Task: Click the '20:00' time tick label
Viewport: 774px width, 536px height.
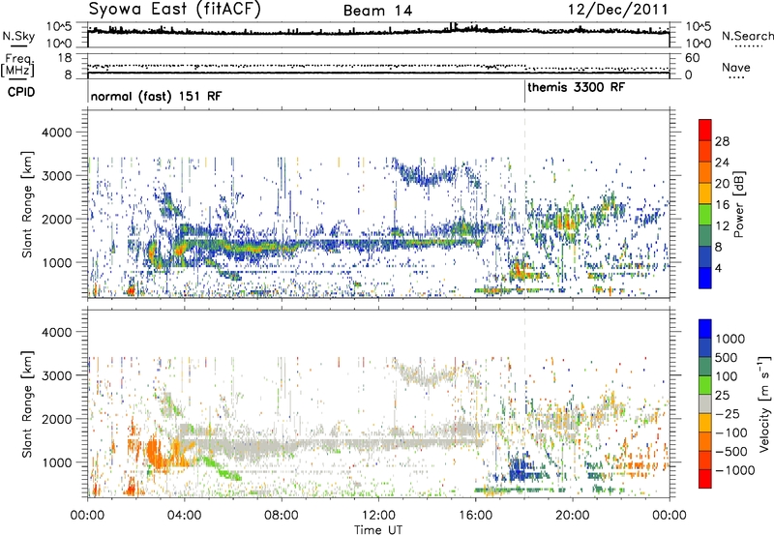Action: tap(573, 516)
